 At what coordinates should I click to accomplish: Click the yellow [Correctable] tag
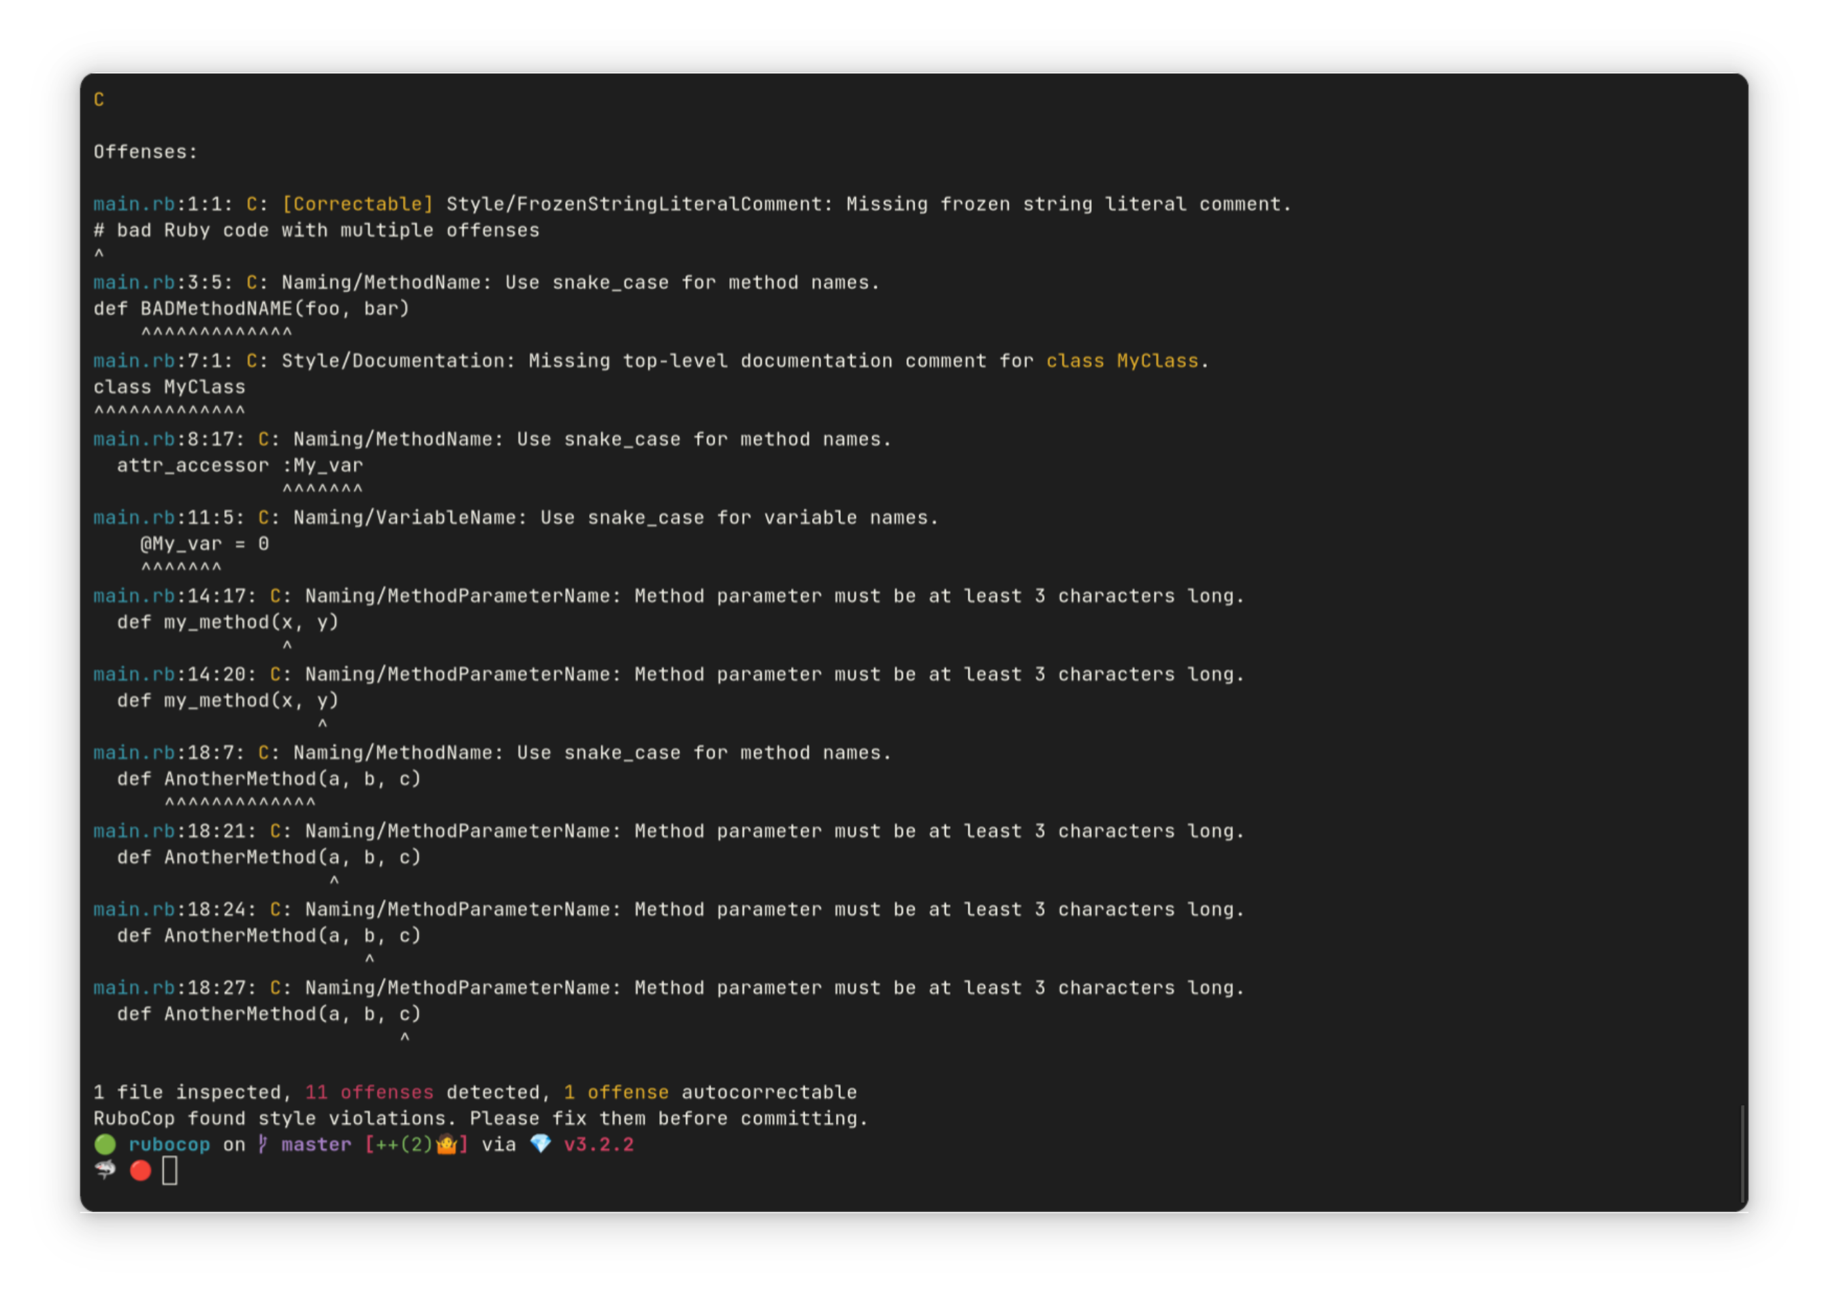click(357, 205)
